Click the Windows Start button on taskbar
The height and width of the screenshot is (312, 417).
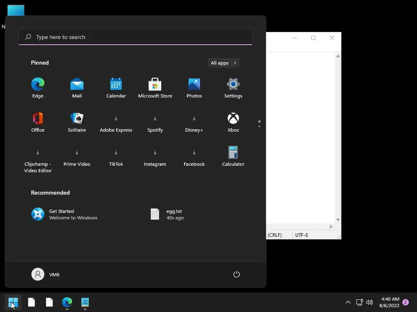13,302
